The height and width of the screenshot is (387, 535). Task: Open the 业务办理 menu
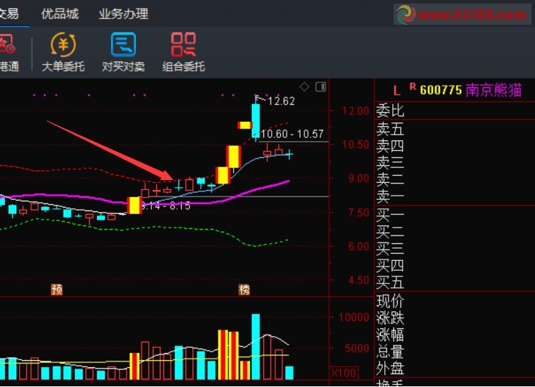tap(123, 13)
